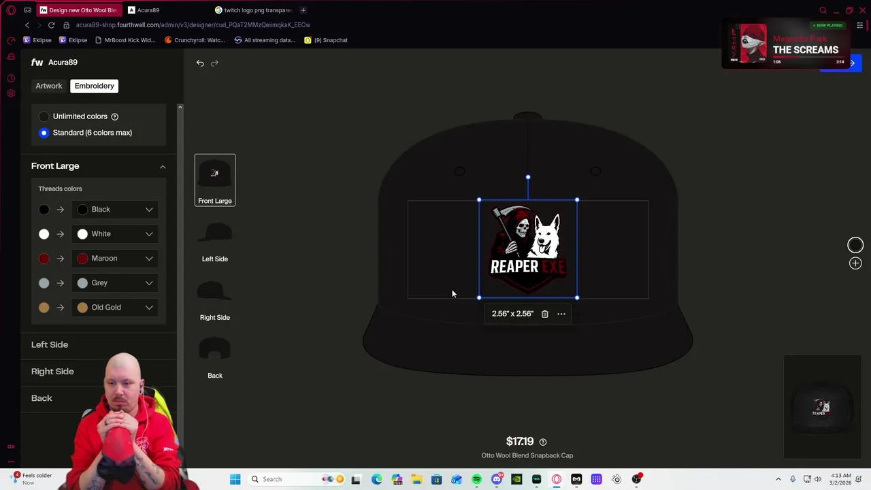Click the Fourthwall fw logo
Image resolution: width=871 pixels, height=490 pixels.
[x=37, y=62]
